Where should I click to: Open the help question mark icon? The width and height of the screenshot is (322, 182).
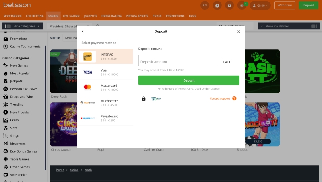217,6
